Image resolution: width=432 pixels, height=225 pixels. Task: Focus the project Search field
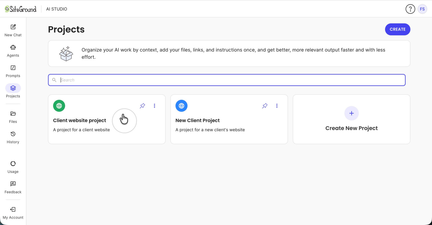[227, 80]
